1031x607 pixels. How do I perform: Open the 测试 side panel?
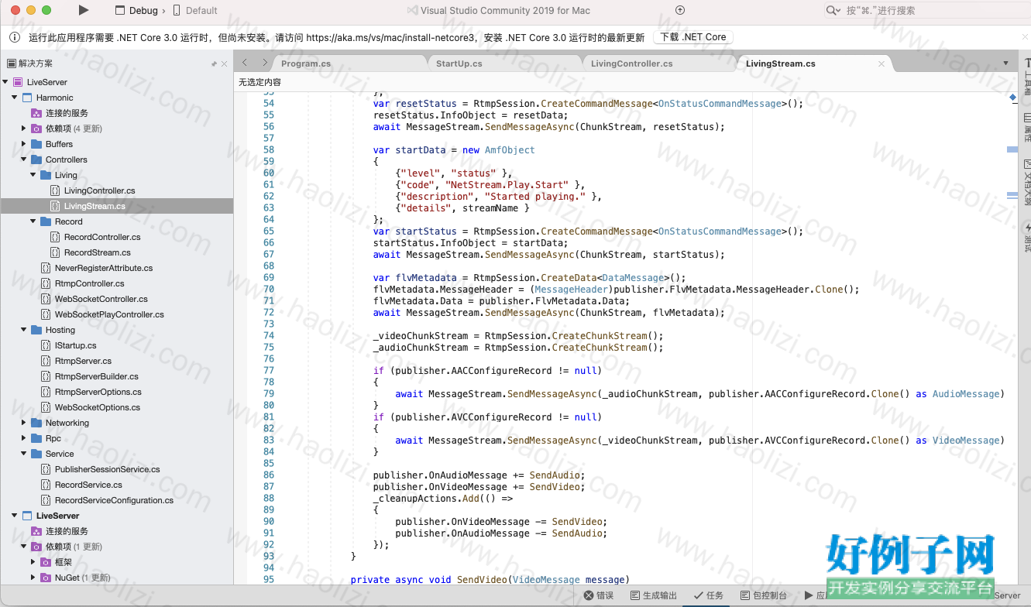pos(1027,237)
